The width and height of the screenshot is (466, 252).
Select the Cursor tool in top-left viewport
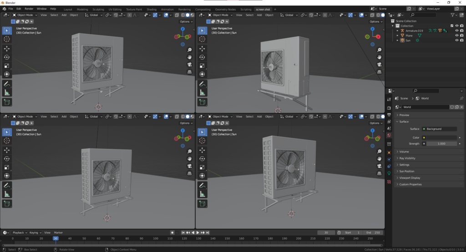(7, 39)
